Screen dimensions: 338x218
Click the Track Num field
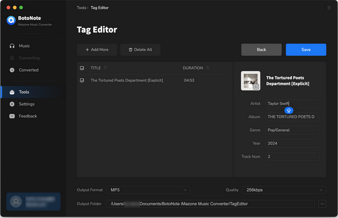[x=292, y=157]
